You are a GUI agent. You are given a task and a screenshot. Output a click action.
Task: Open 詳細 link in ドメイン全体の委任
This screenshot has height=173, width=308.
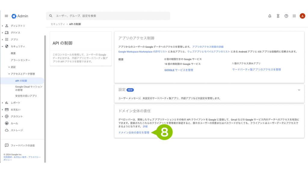pos(145,126)
